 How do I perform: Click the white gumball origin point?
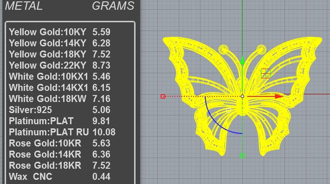pos(242,96)
